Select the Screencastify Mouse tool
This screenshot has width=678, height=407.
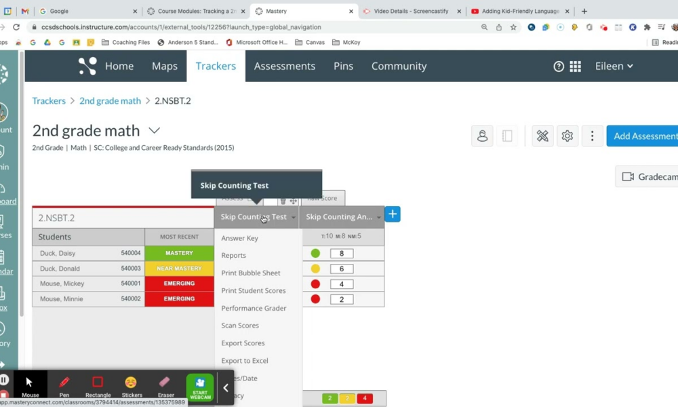30,386
